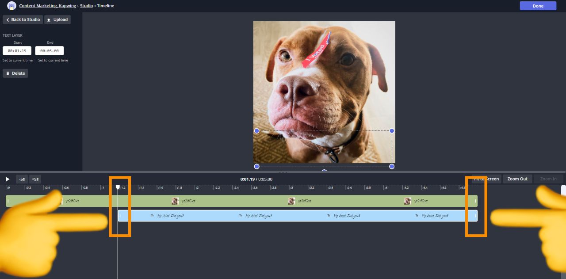Click the top-left text box resize handle
Screen dimensions: 566x279
coord(256,131)
